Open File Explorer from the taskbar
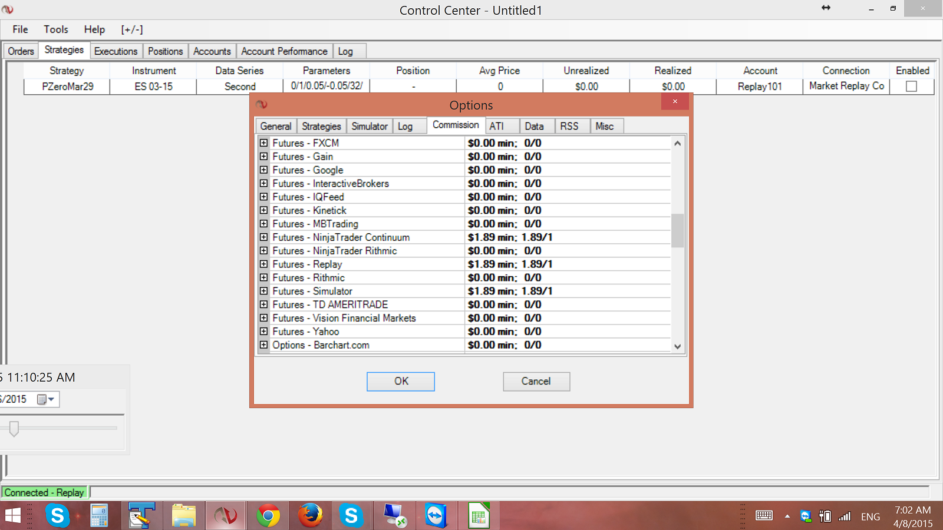Image resolution: width=943 pixels, height=530 pixels. click(183, 516)
